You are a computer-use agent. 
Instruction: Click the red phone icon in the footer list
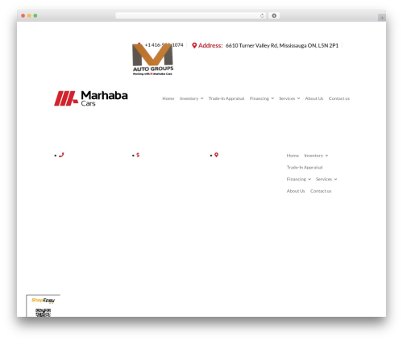[61, 155]
